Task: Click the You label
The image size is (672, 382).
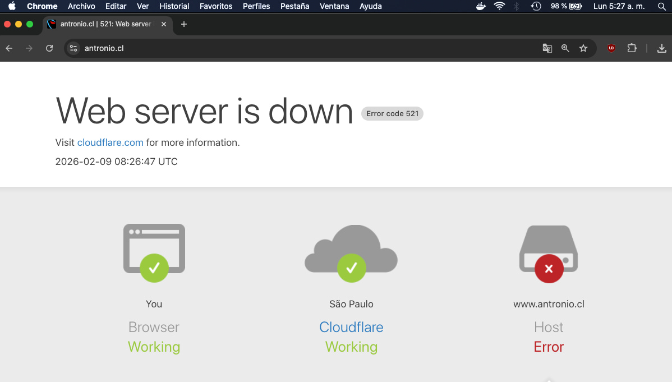Action: tap(154, 304)
